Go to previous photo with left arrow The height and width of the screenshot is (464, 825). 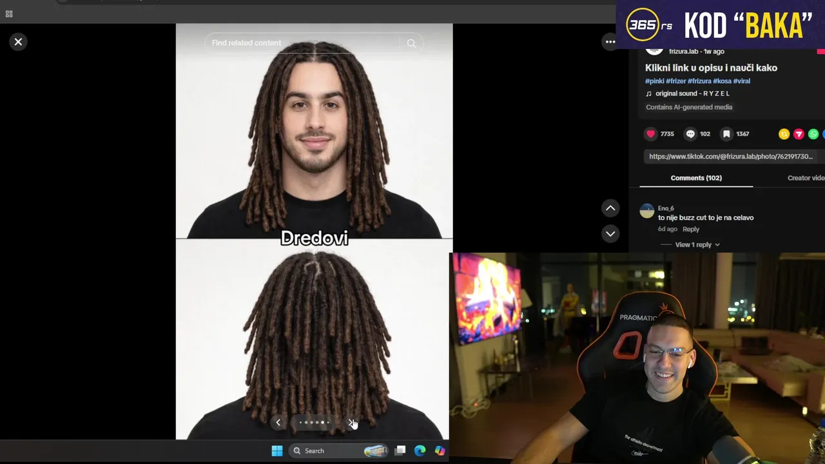278,423
